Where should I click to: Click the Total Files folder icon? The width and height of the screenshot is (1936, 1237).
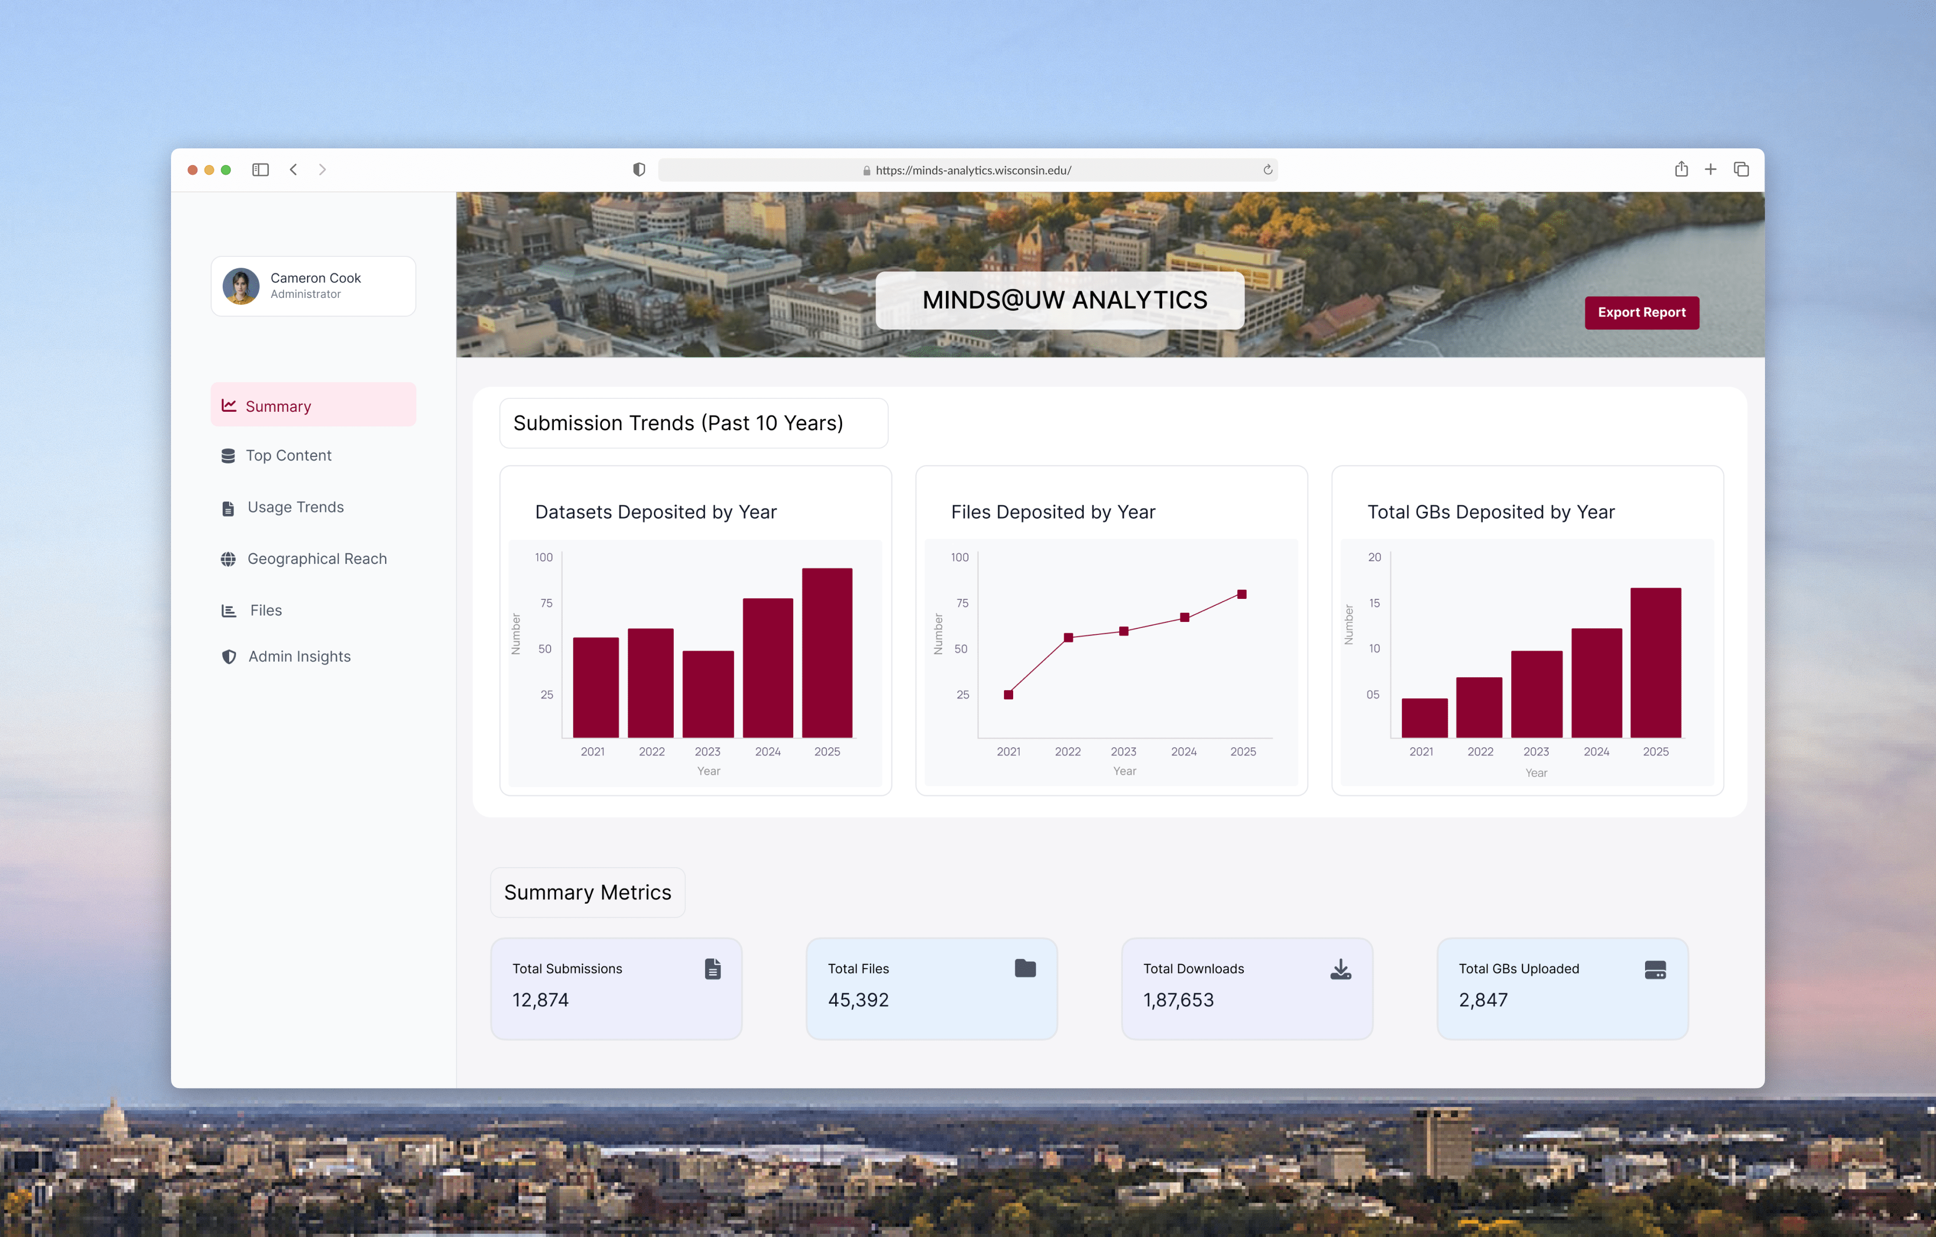1025,968
